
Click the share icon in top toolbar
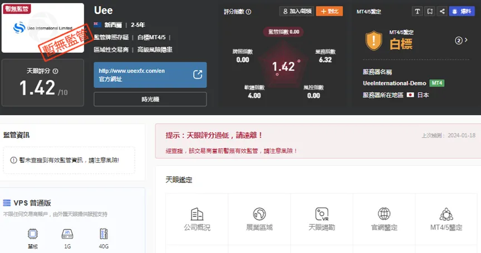click(x=442, y=11)
